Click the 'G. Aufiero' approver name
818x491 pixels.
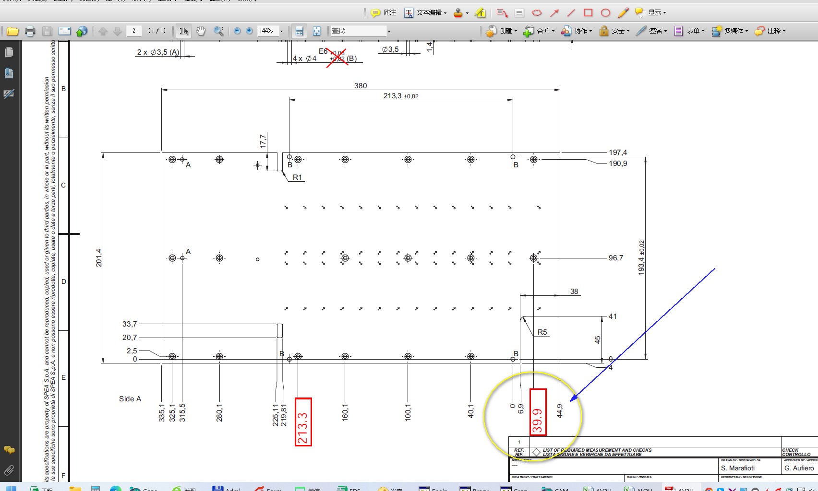coord(799,468)
